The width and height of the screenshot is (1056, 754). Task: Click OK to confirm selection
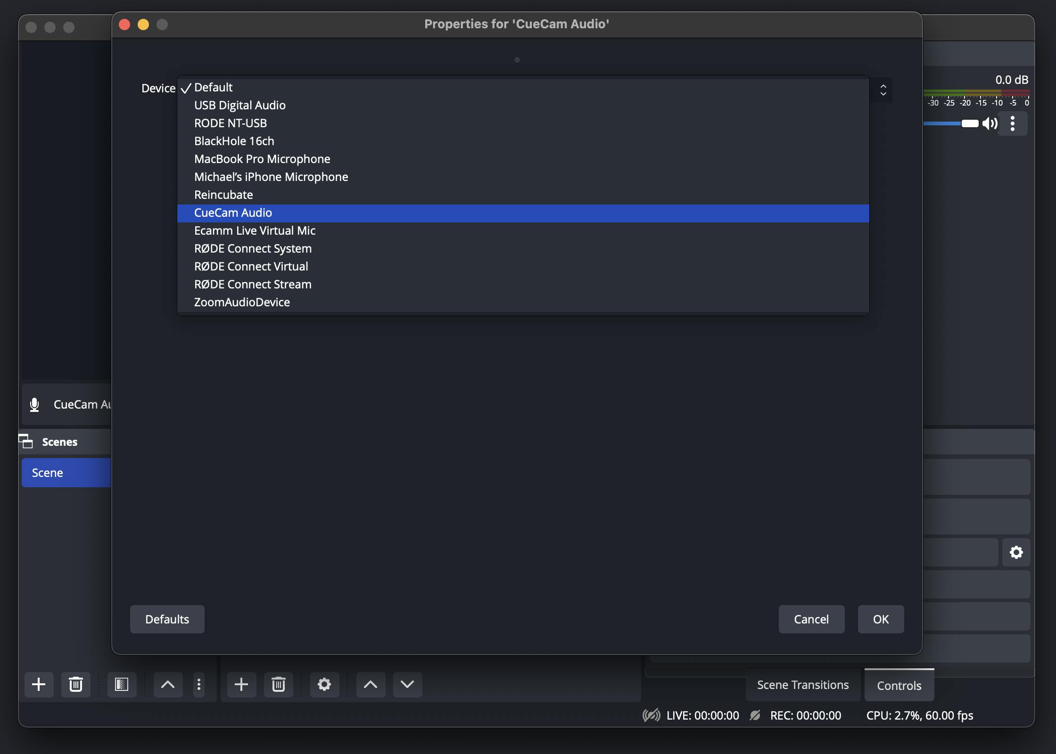click(x=881, y=619)
